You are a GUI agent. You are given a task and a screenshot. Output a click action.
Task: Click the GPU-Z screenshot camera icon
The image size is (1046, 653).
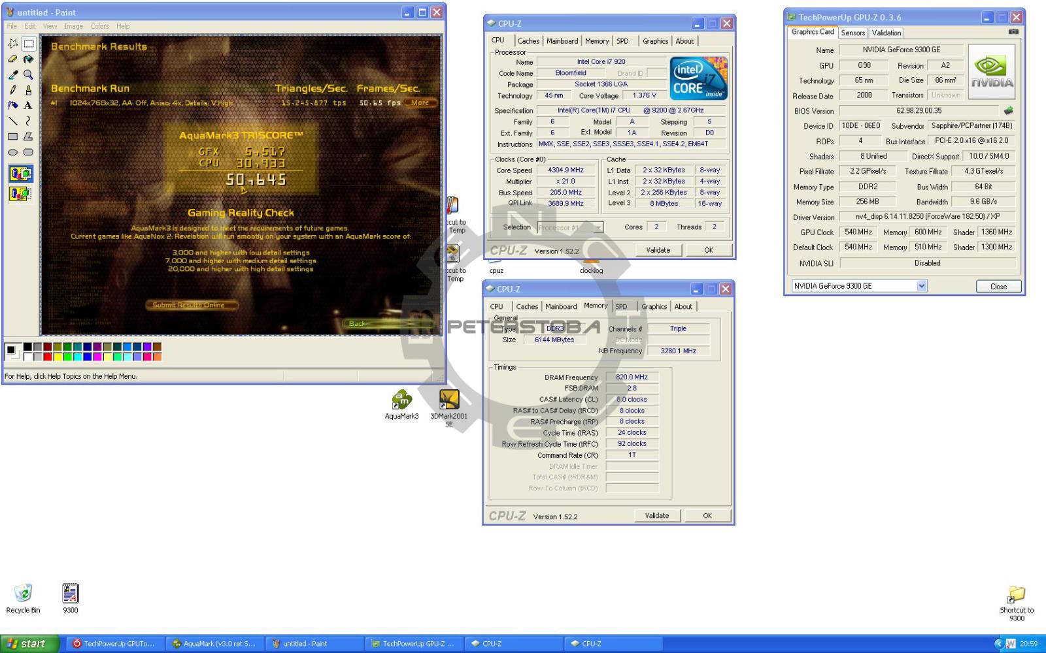click(1013, 31)
